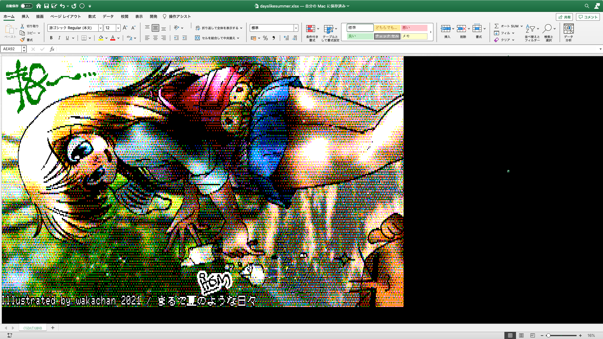This screenshot has height=339, width=603.
Task: Open font name dropdown
Action: coord(100,28)
